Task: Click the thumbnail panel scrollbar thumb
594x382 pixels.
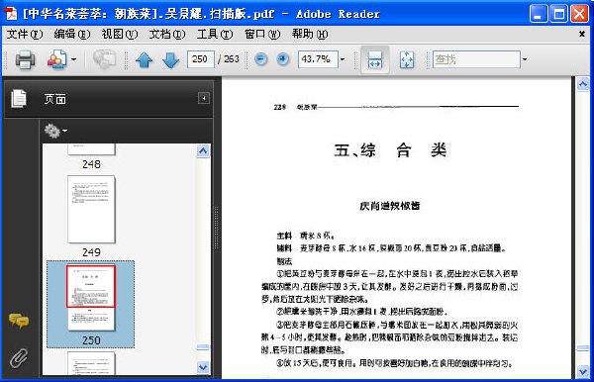Action: click(203, 347)
